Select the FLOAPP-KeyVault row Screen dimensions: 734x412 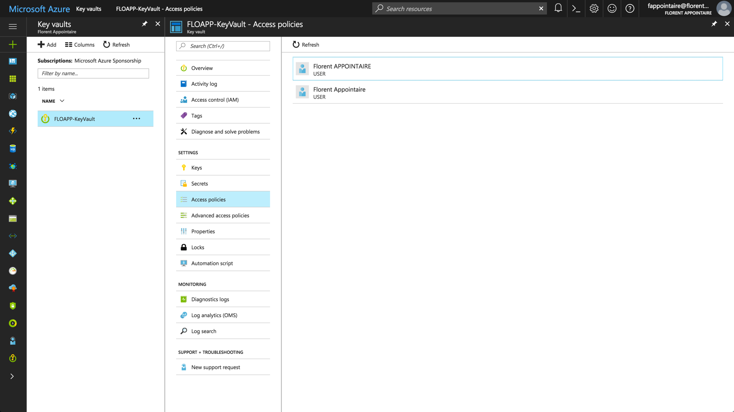[x=95, y=119]
